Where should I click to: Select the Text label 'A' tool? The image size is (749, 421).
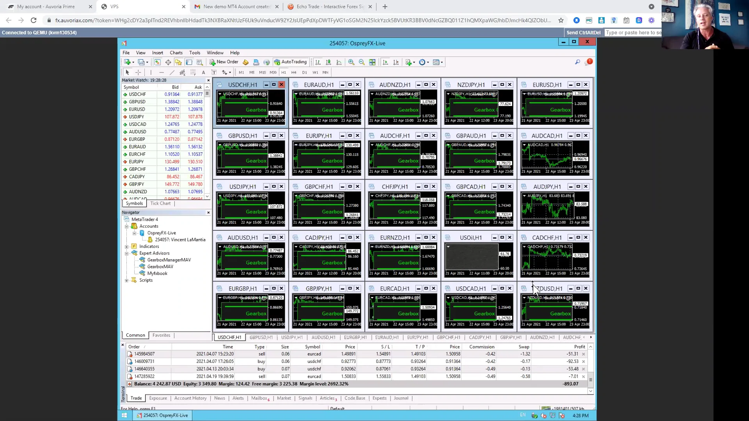click(x=203, y=72)
